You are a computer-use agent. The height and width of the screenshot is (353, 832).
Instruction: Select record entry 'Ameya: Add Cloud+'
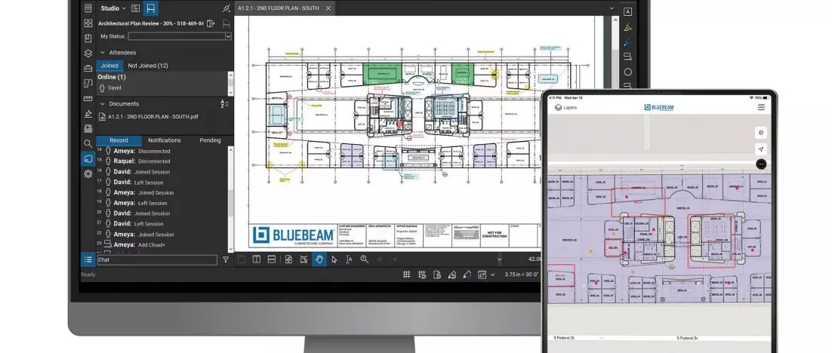[134, 245]
